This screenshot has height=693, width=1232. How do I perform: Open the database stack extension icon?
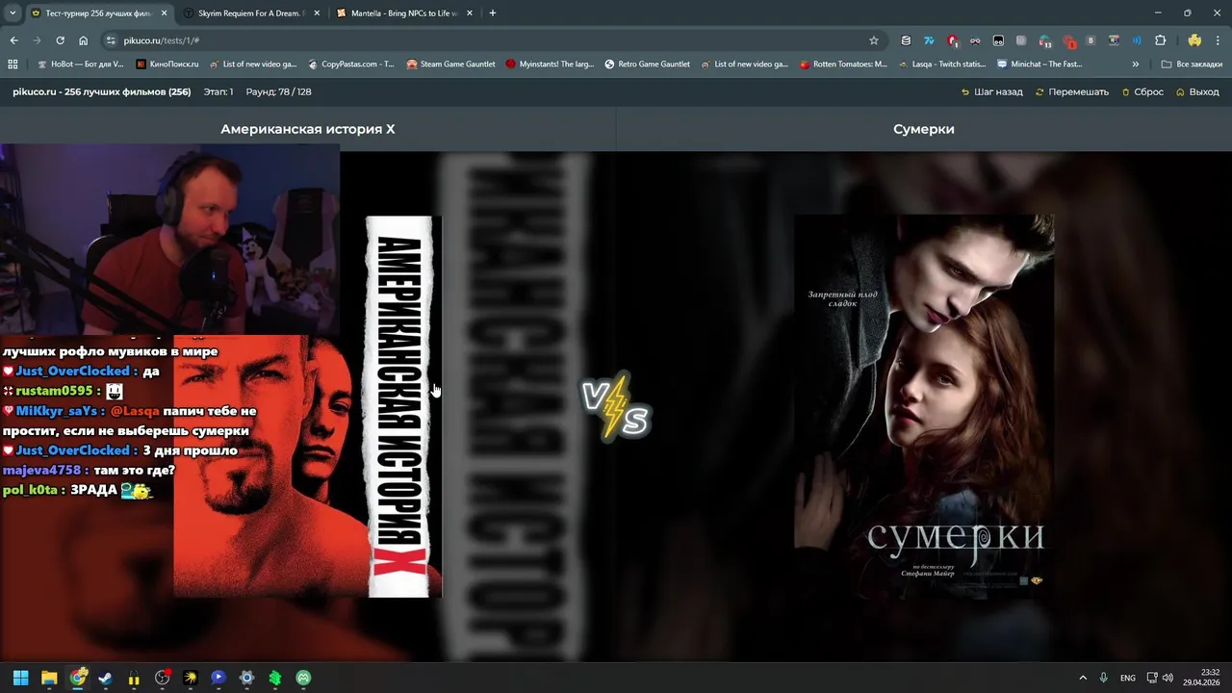(x=906, y=40)
